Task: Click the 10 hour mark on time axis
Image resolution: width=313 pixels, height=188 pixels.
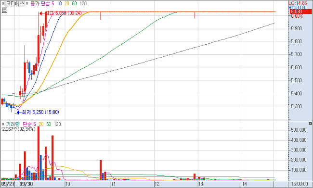Action: coord(68,184)
